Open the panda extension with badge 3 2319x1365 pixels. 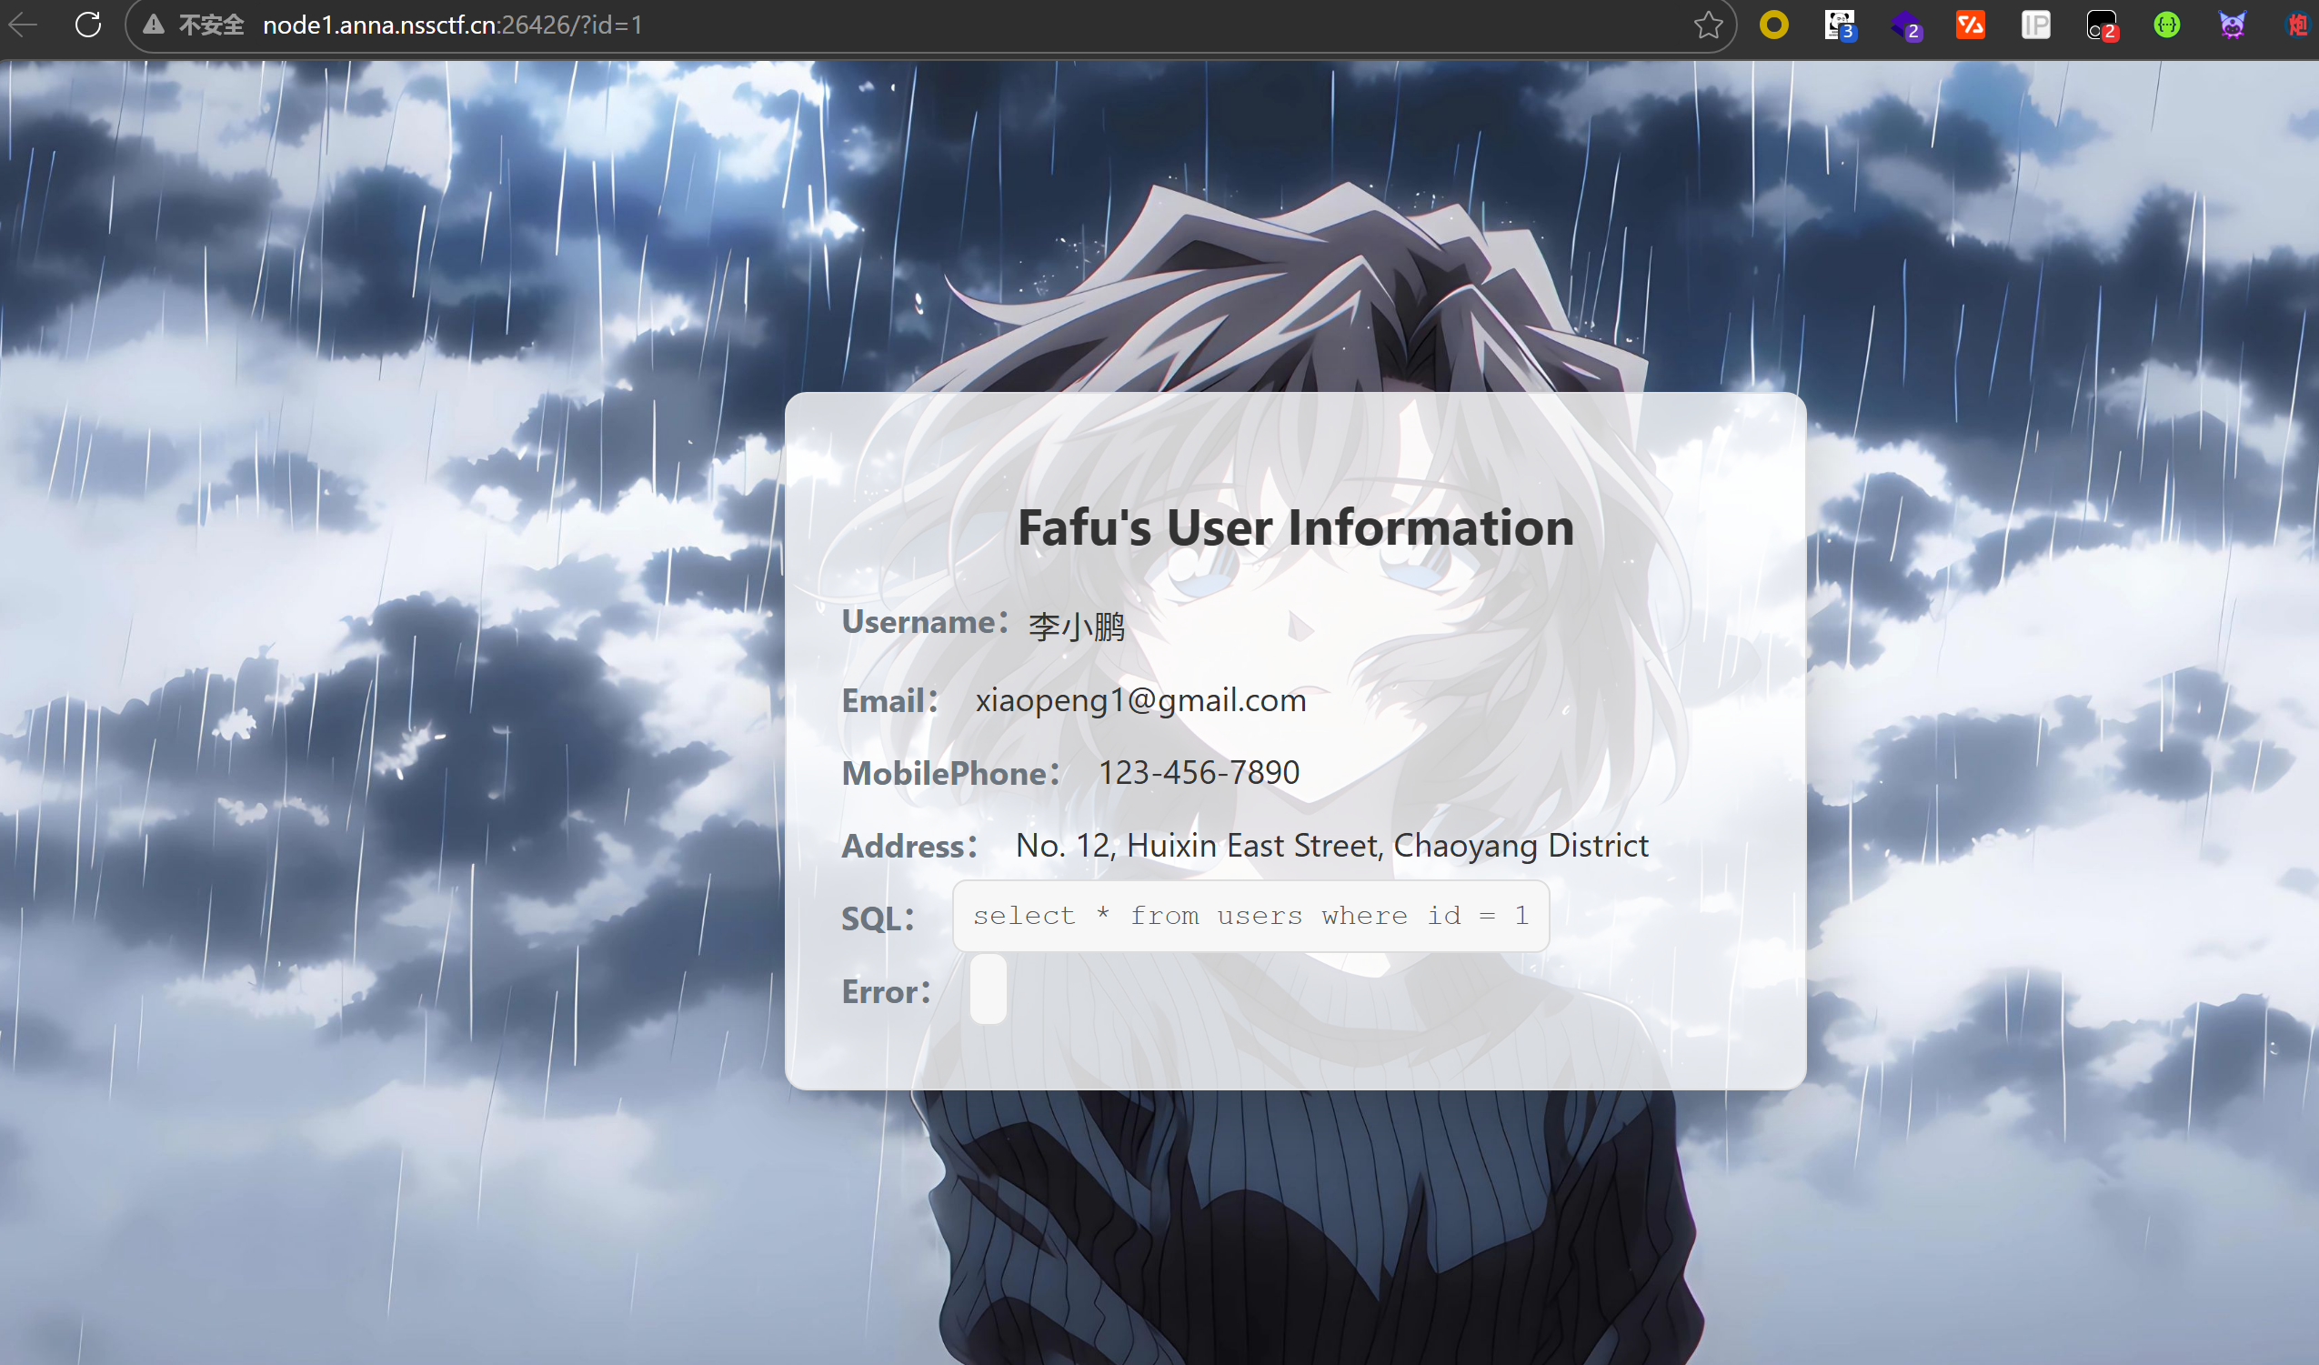click(x=1839, y=25)
